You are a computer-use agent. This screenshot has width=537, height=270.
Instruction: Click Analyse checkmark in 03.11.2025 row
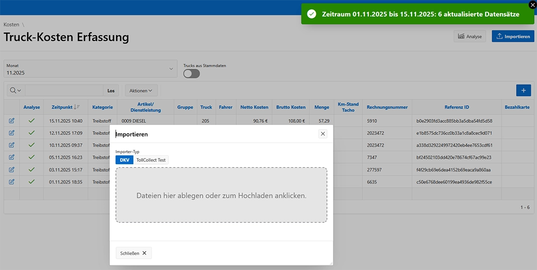coord(32,170)
